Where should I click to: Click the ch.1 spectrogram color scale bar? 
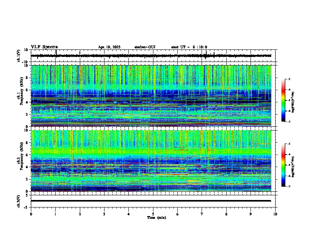coord(283,100)
